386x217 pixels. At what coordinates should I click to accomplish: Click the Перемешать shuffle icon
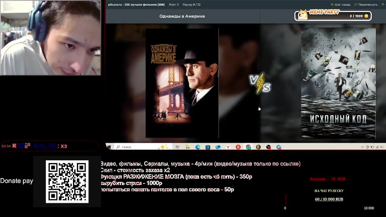(356, 5)
